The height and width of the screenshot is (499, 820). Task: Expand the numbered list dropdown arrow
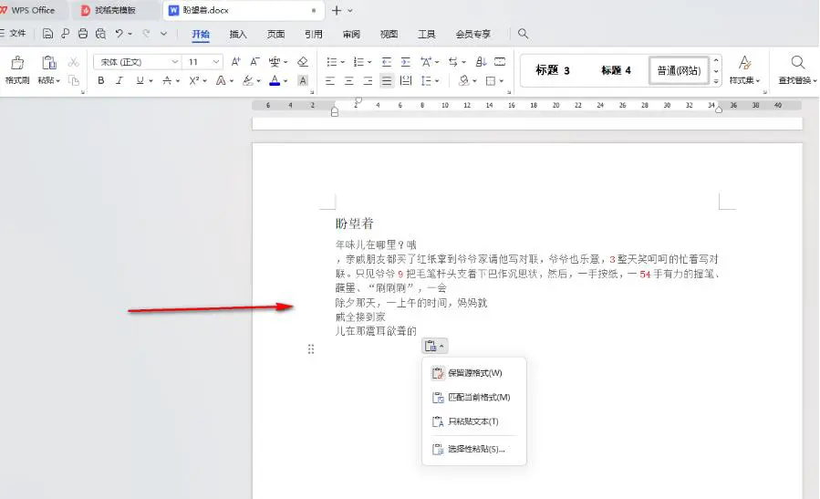click(369, 62)
